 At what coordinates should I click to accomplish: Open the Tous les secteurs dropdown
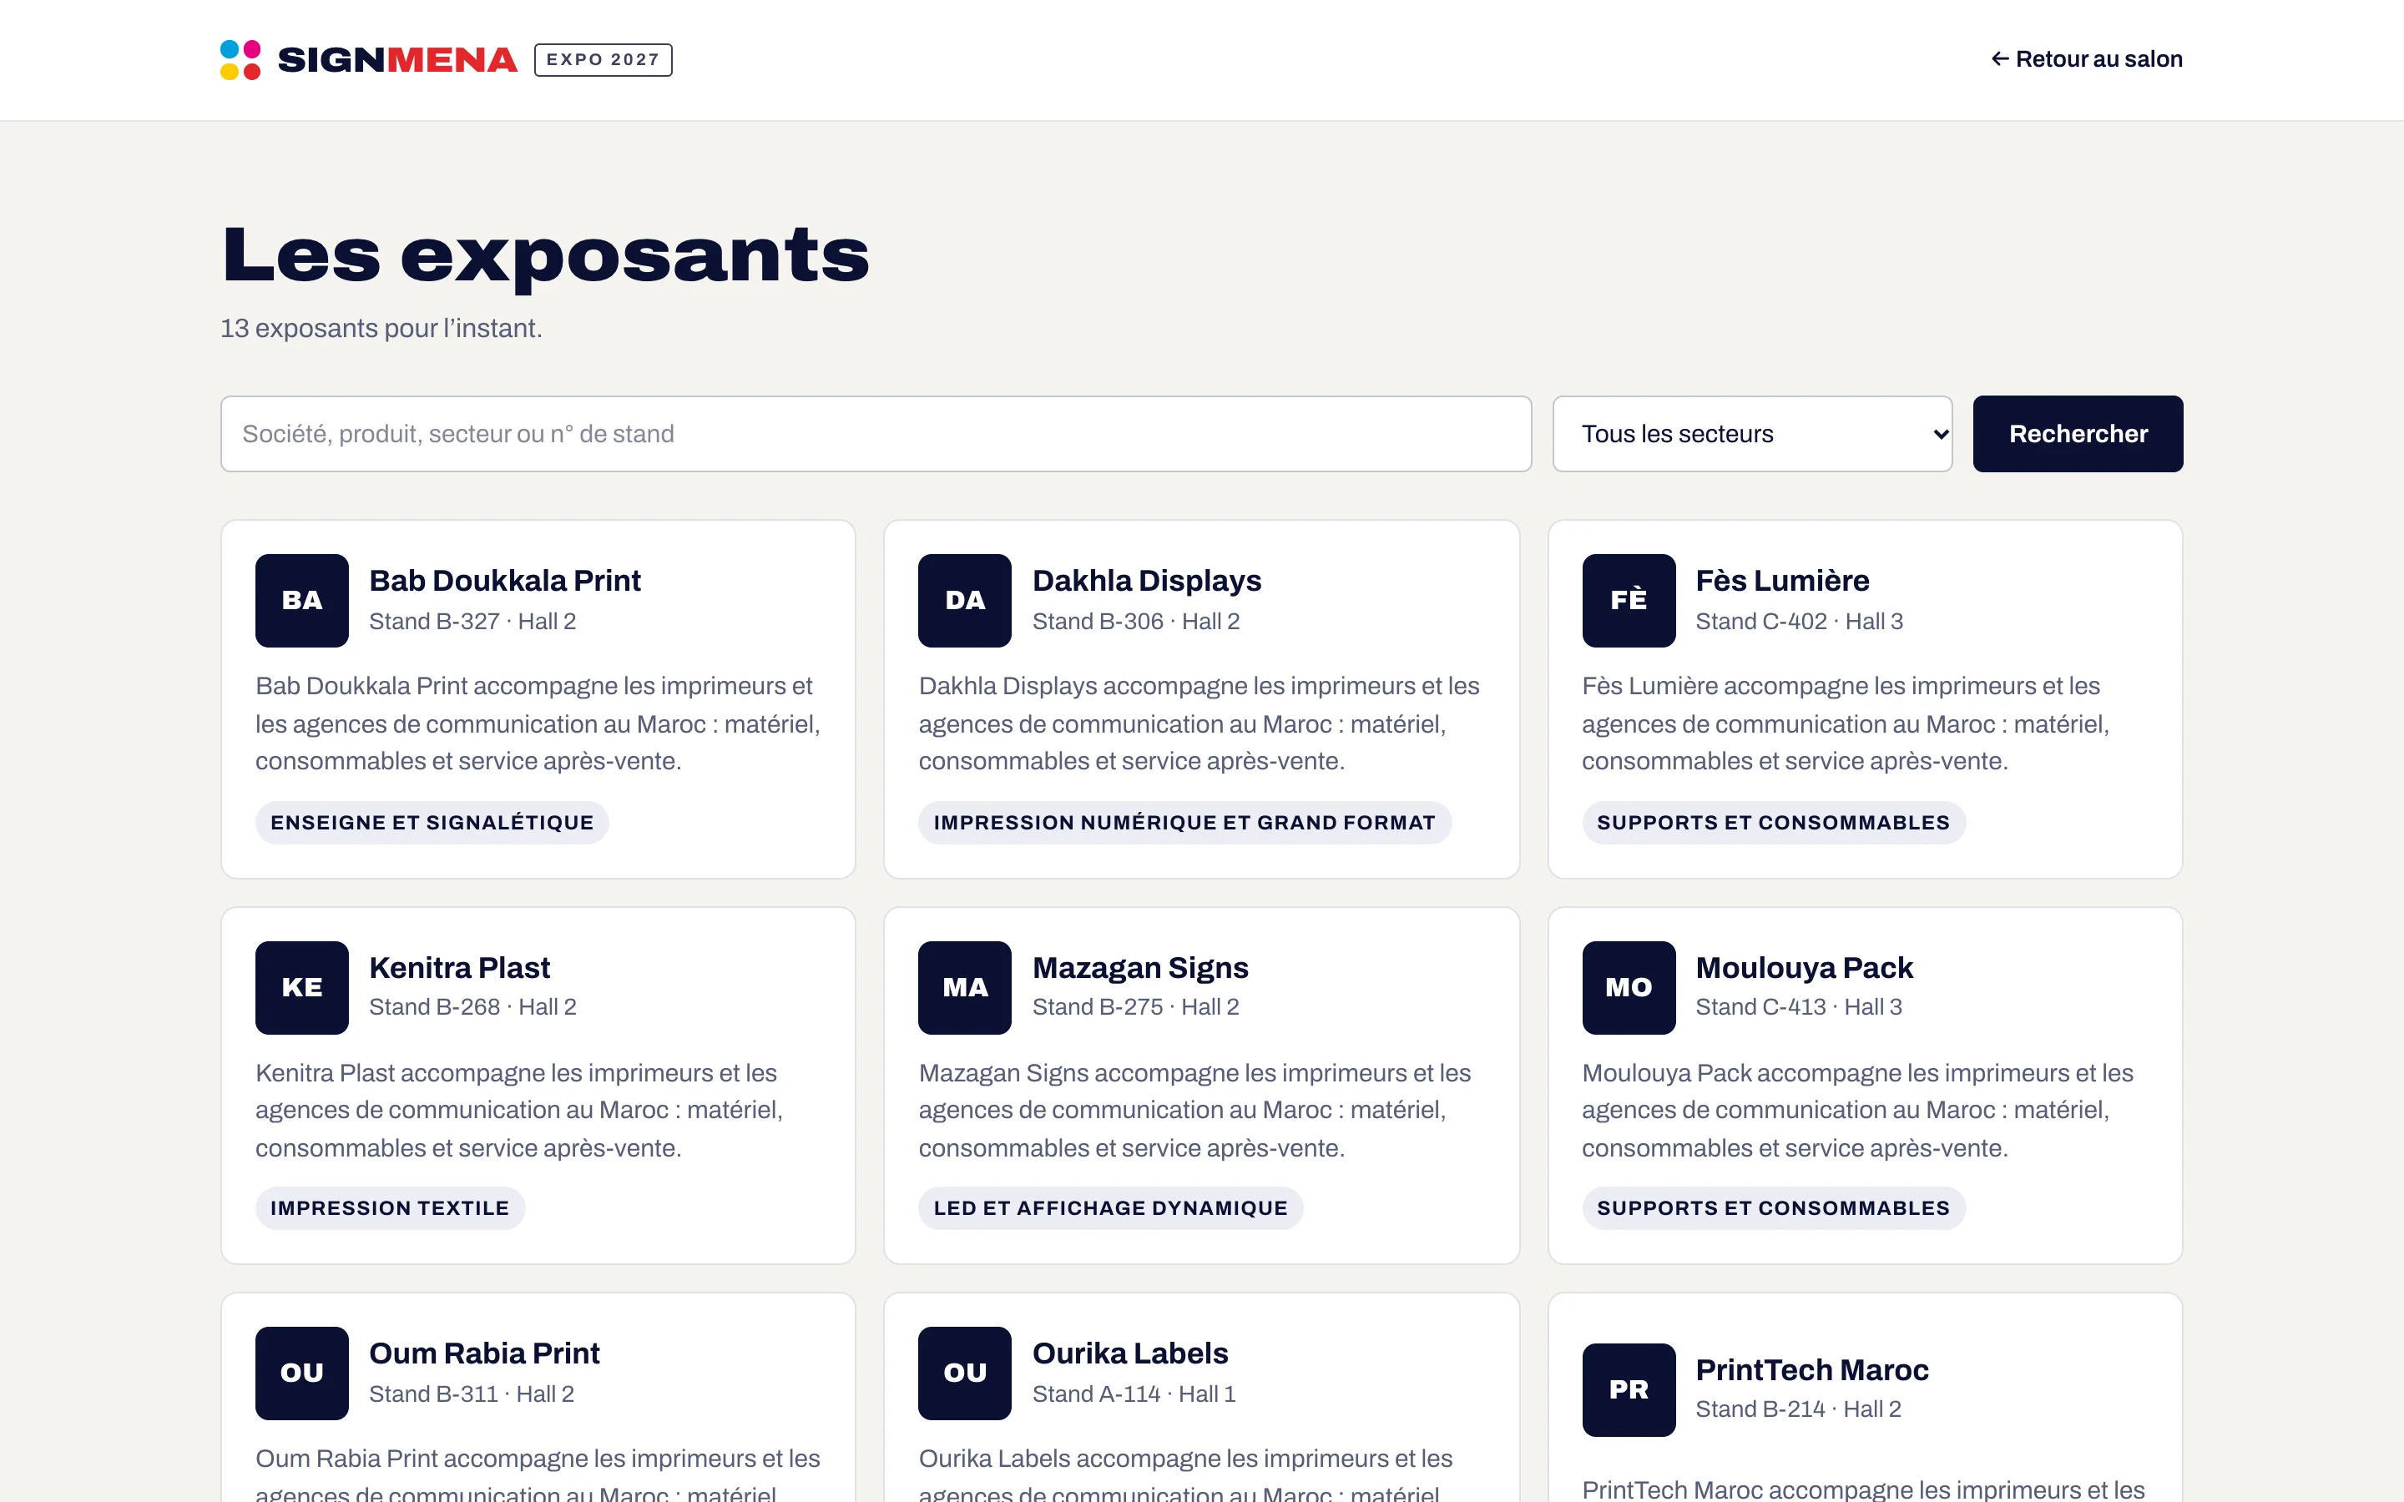click(x=1752, y=434)
